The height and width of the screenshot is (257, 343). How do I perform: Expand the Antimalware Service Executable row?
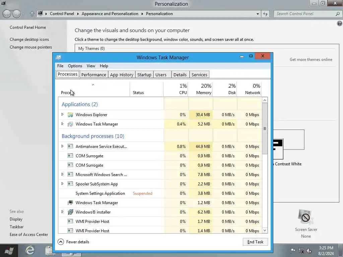tap(62, 146)
